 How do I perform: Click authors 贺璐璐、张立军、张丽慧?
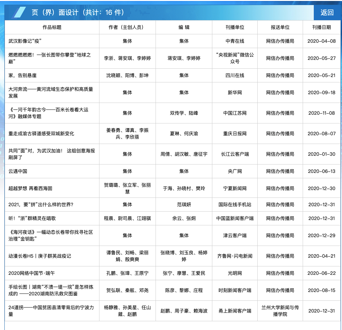127,188
